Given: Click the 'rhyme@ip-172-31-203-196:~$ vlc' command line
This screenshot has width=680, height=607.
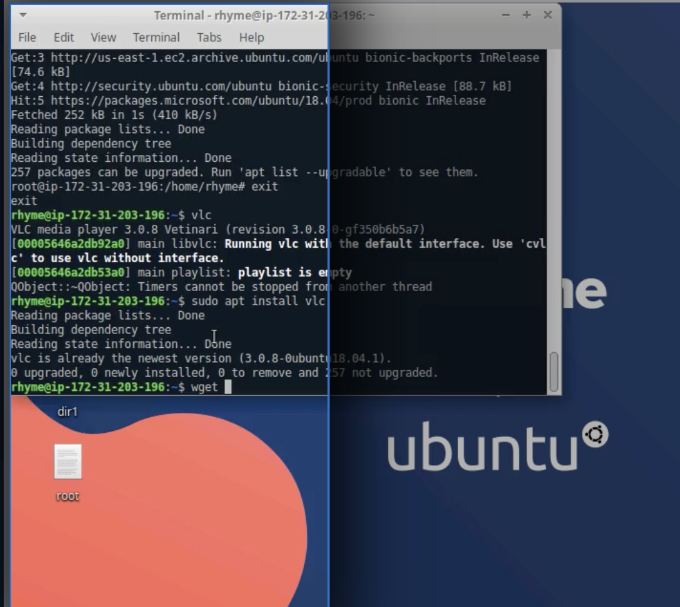Looking at the screenshot, I should (111, 215).
